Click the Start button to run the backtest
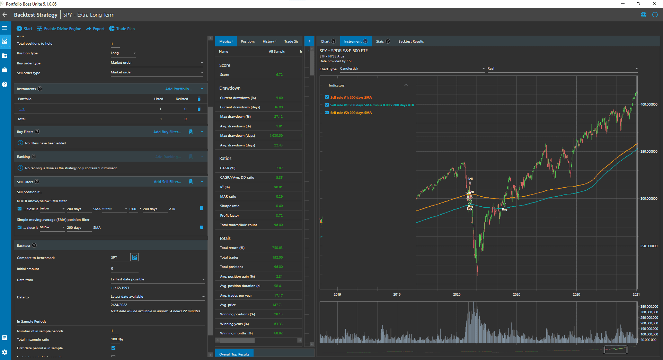This screenshot has width=663, height=360. pyautogui.click(x=24, y=28)
